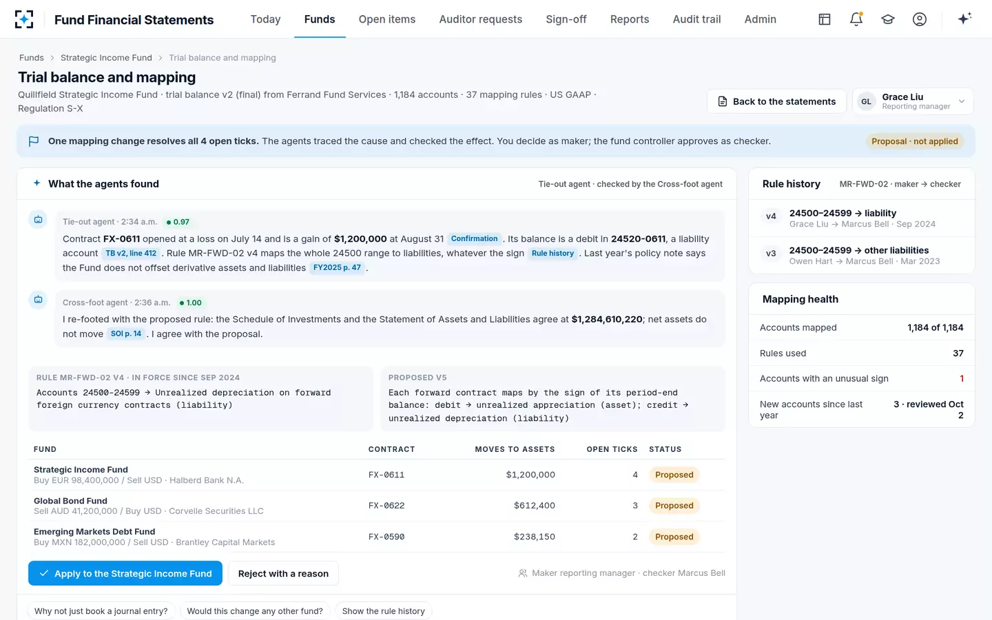The height and width of the screenshot is (620, 992).
Task: Click the sparkle icon beside What the agents found
Action: (37, 183)
